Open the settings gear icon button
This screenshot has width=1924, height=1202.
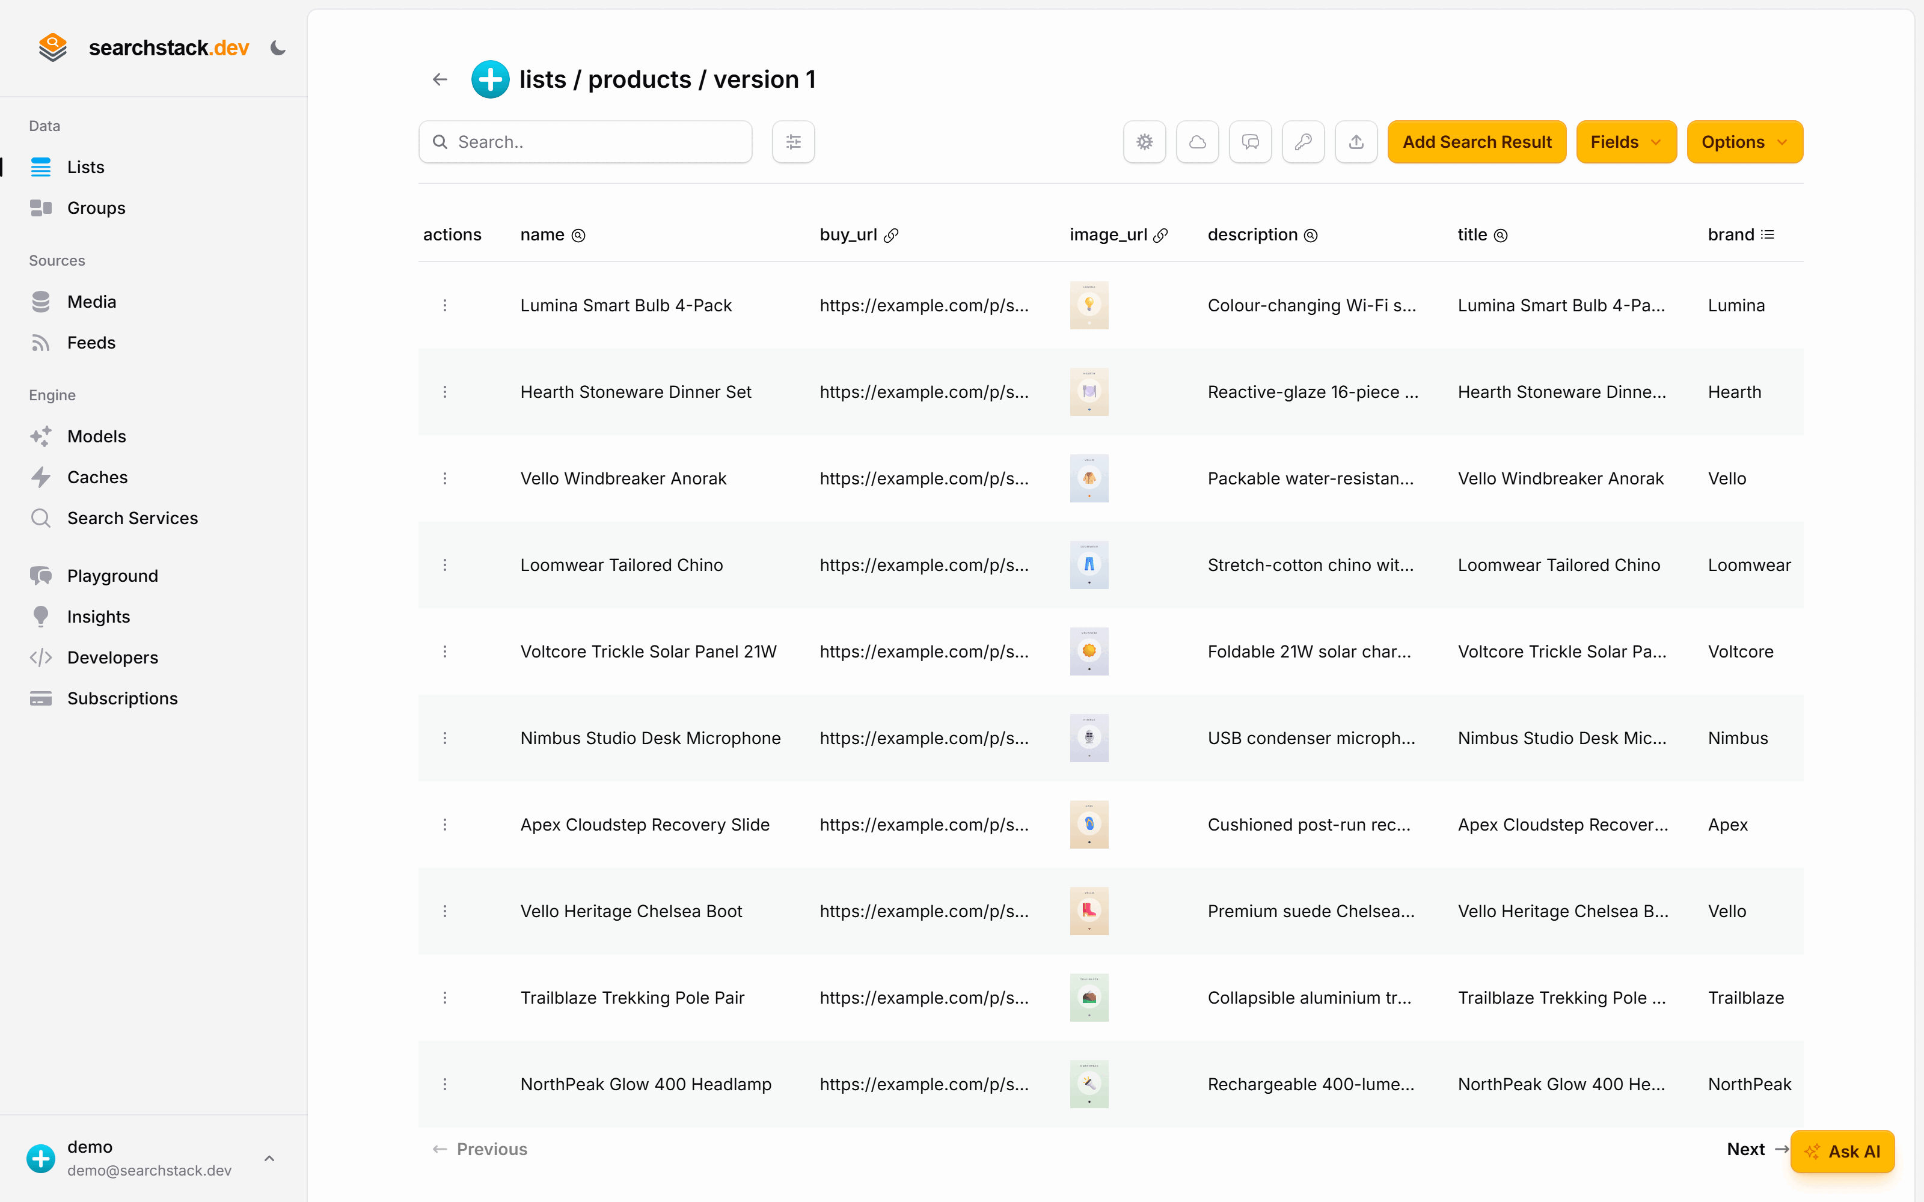[x=1144, y=142]
